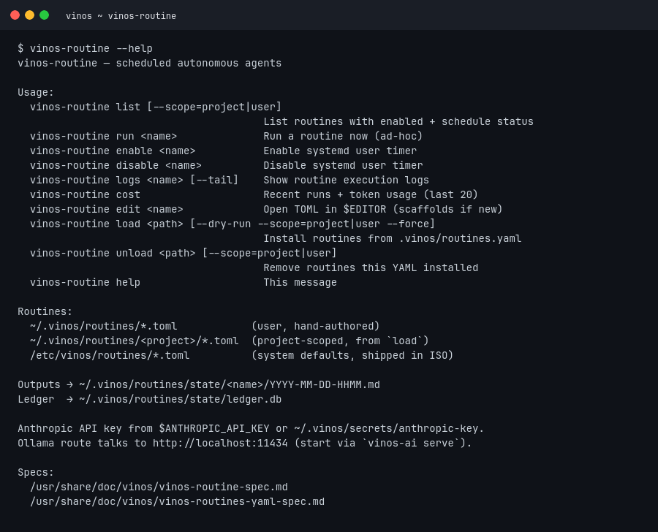
Task: Click the 'vinos-routine run <name>' command
Action: pyautogui.click(x=103, y=137)
